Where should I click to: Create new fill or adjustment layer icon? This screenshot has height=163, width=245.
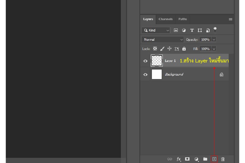pos(196,159)
